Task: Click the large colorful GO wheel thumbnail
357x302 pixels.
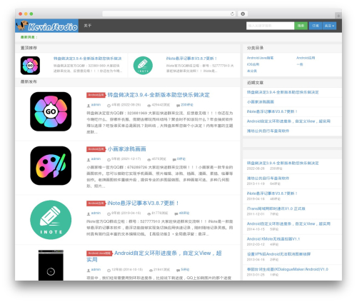Action: click(x=51, y=111)
